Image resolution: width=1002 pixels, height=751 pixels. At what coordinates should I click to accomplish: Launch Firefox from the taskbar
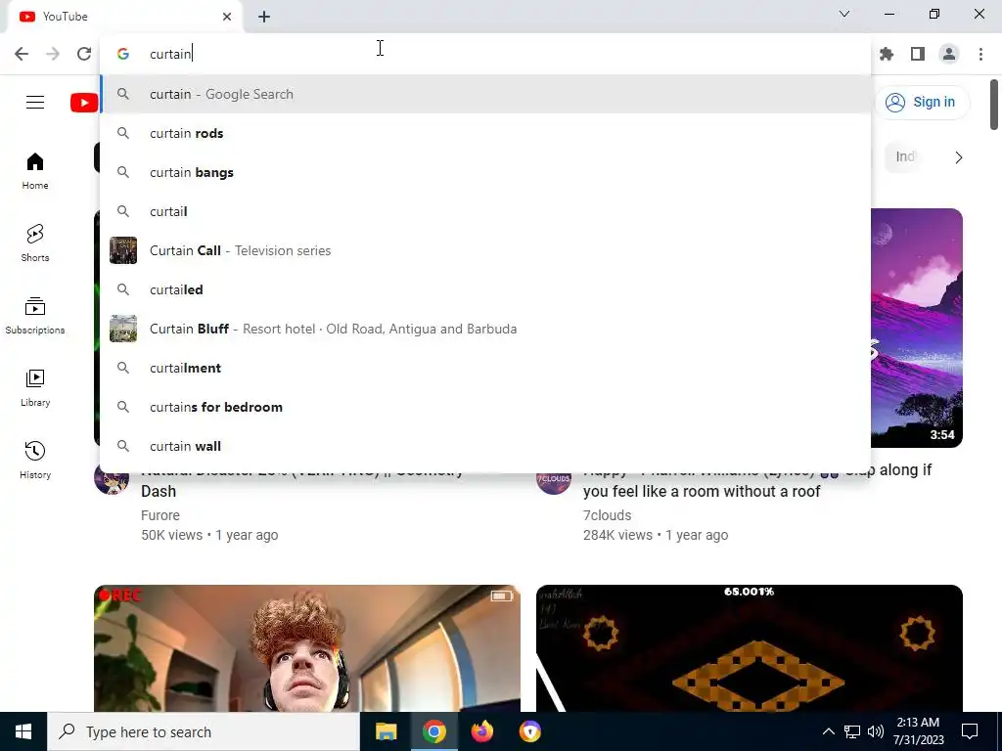click(x=481, y=731)
